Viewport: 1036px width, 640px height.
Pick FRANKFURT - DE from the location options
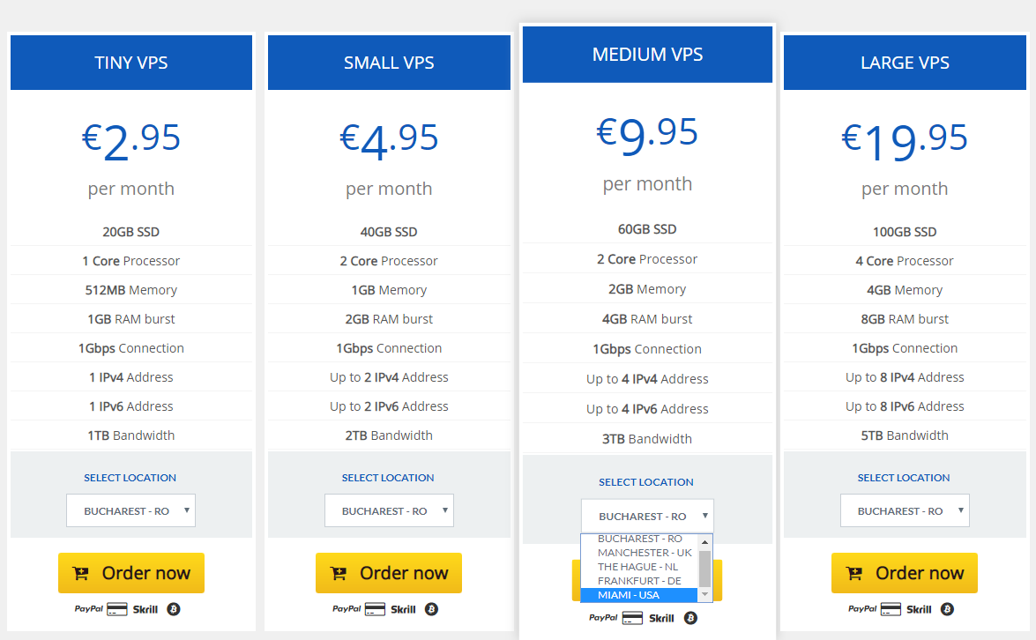(639, 581)
